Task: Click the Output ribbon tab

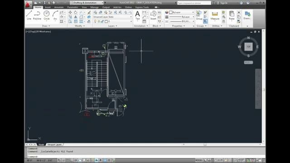Action: point(106,7)
